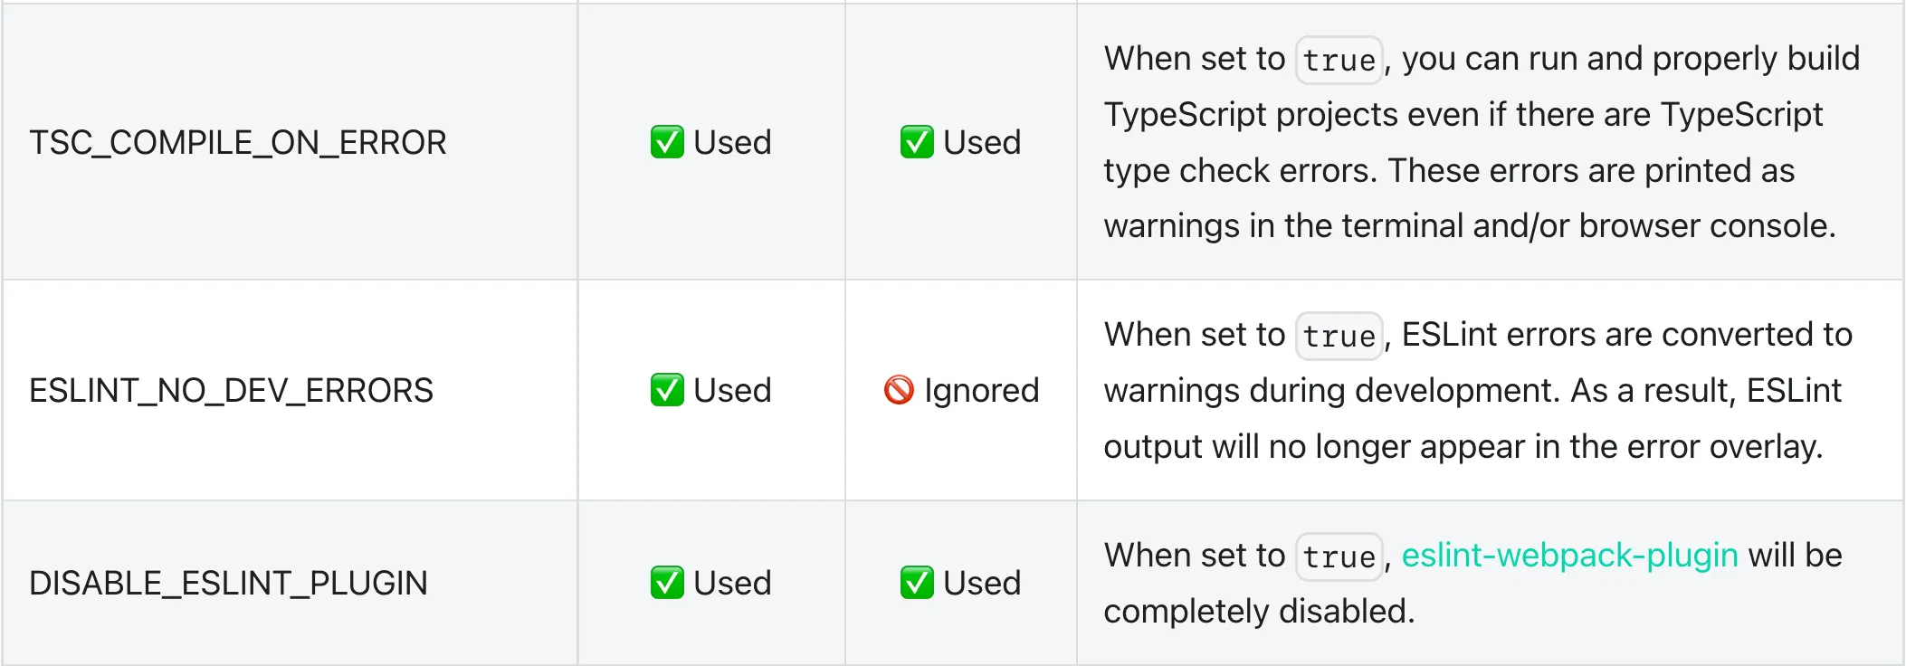Viewport: 1906px width, 666px height.
Task: Click the first green checkmark in the DISABLE_ESLINT_PLUGIN row
Action: pos(667,583)
